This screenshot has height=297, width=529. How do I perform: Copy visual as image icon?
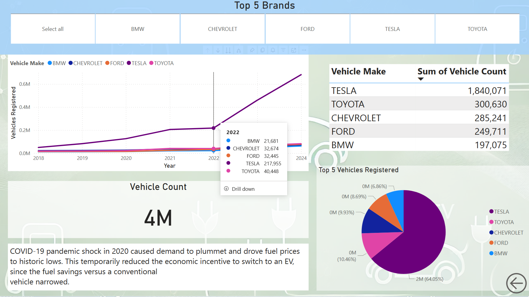(x=263, y=50)
